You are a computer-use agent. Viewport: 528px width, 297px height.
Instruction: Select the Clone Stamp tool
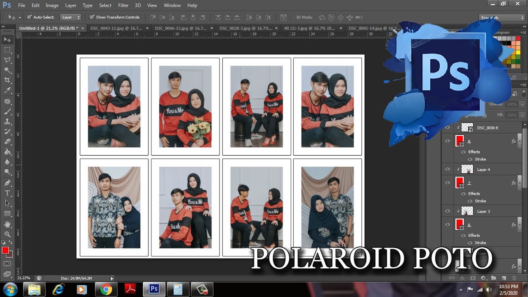pos(7,122)
